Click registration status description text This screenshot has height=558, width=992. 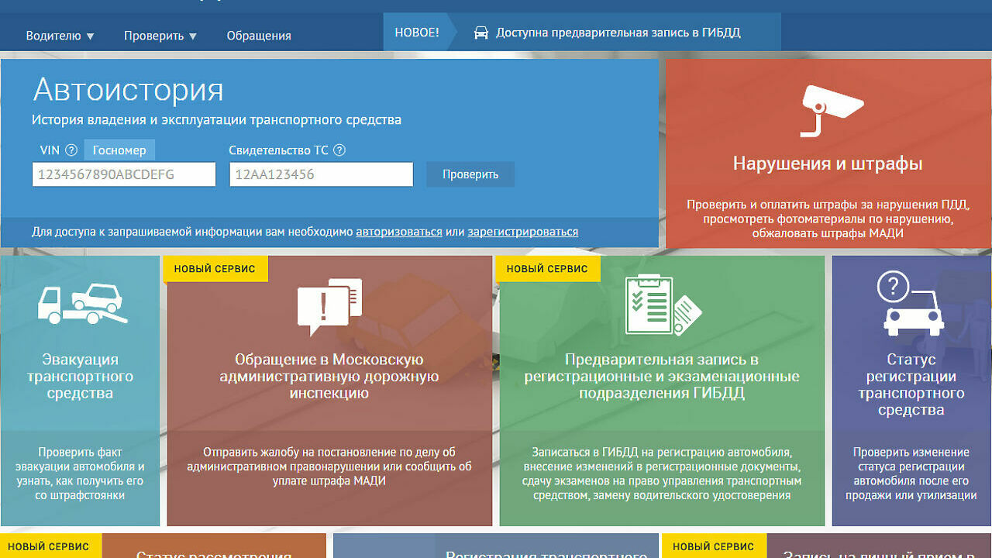(911, 474)
